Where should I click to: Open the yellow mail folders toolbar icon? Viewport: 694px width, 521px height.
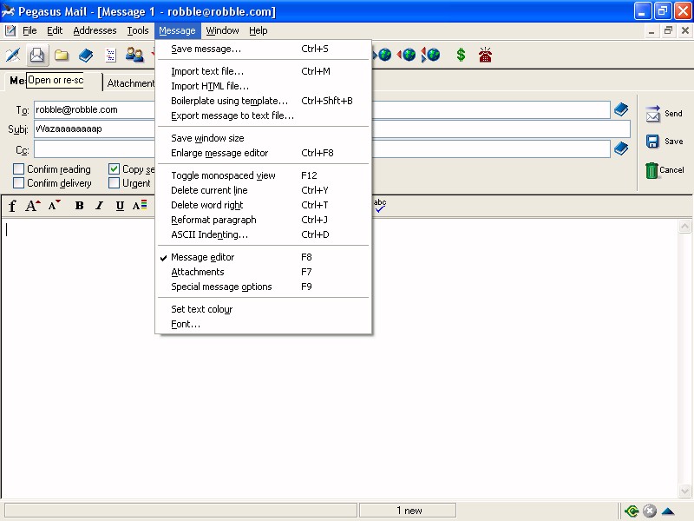click(62, 55)
